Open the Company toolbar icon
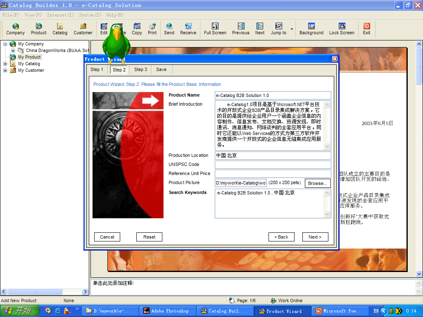423x317 pixels. click(15, 29)
